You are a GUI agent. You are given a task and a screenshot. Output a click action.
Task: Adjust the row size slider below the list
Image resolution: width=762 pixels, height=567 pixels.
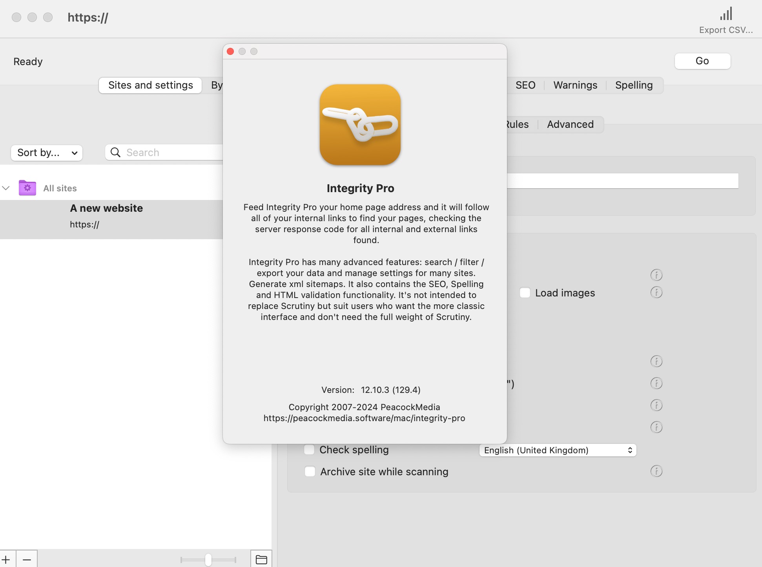pos(208,560)
